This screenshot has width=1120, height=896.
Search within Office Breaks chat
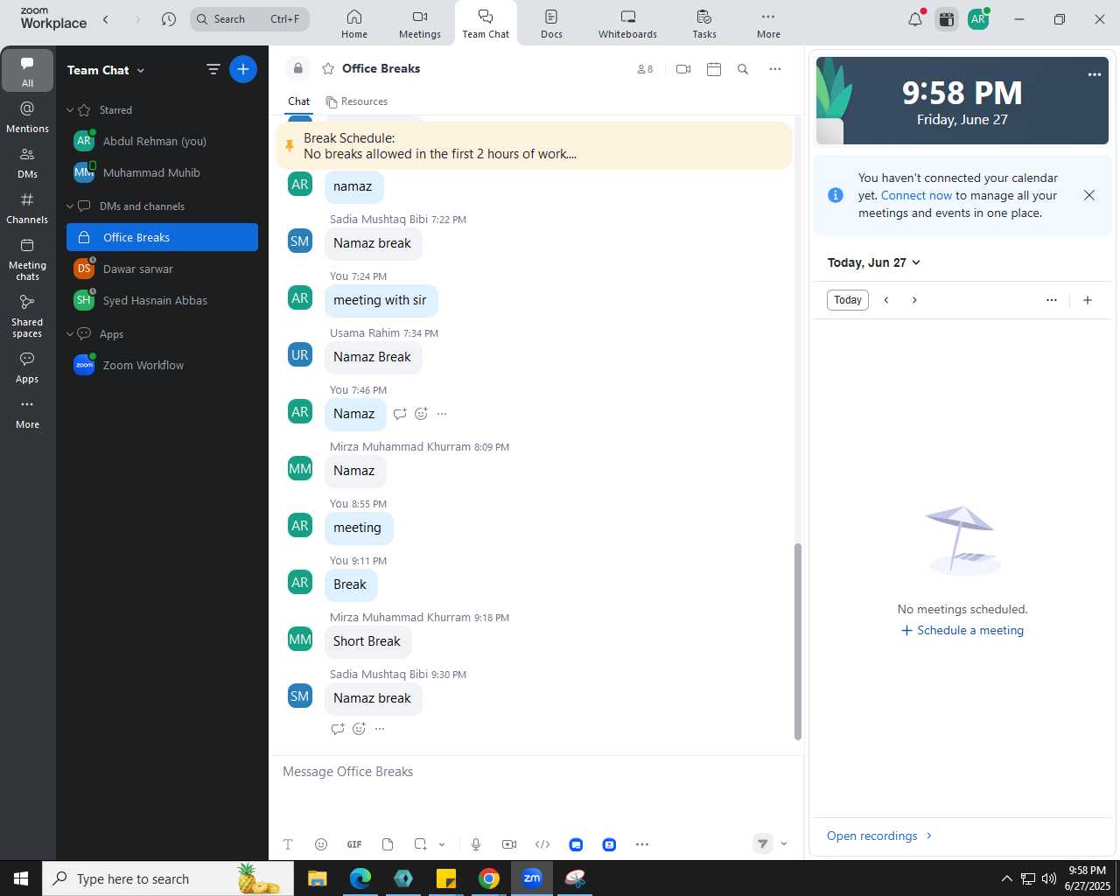pos(743,69)
